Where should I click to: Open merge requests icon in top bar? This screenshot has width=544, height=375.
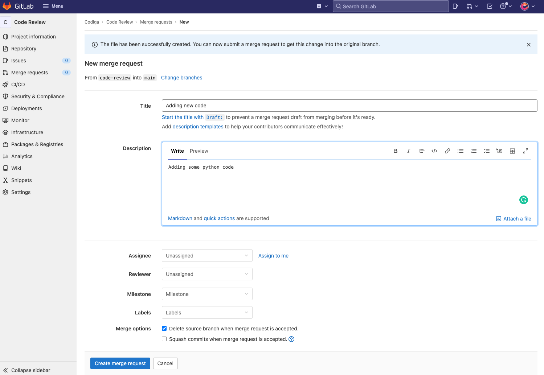[472, 6]
